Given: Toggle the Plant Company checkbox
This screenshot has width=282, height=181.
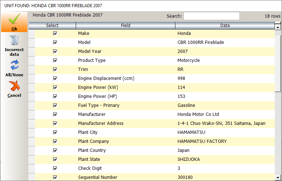Looking at the screenshot, I should (55, 141).
